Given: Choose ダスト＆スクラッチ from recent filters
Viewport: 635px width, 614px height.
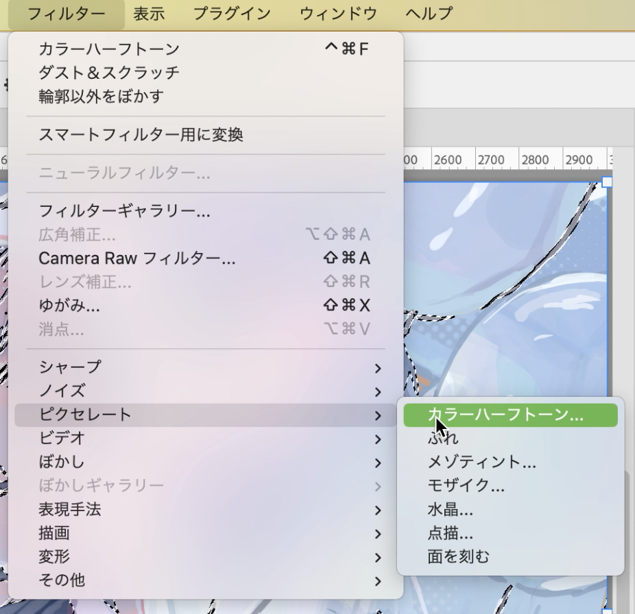Looking at the screenshot, I should click(206, 73).
